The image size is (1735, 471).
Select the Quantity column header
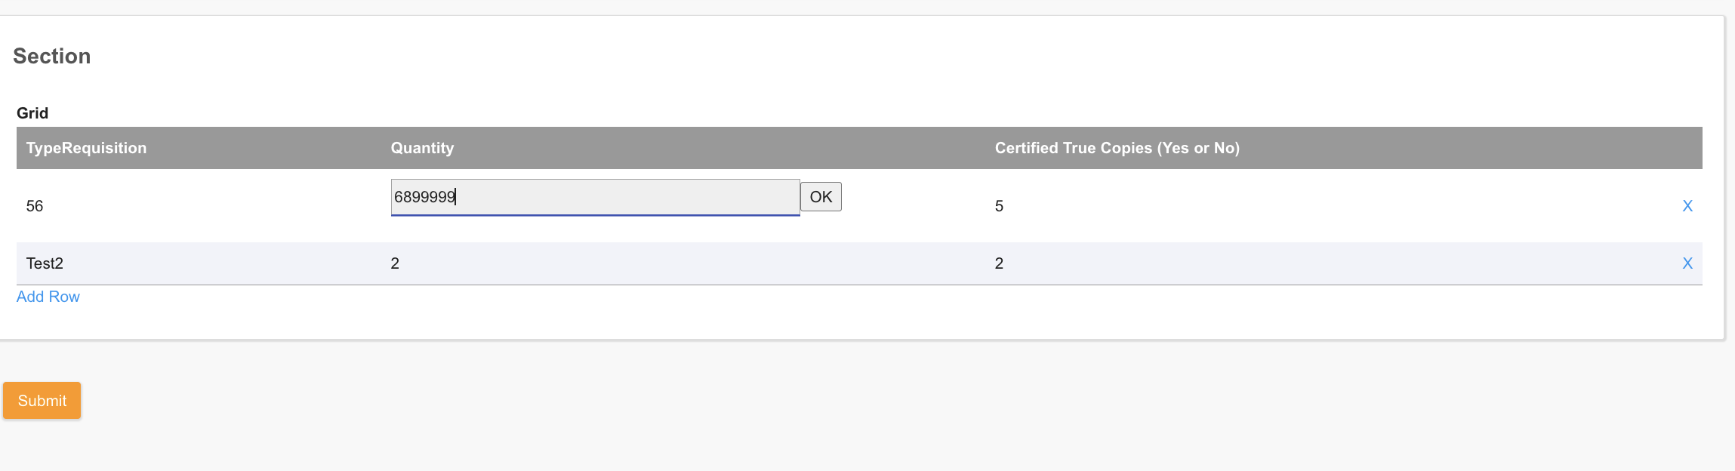422,148
